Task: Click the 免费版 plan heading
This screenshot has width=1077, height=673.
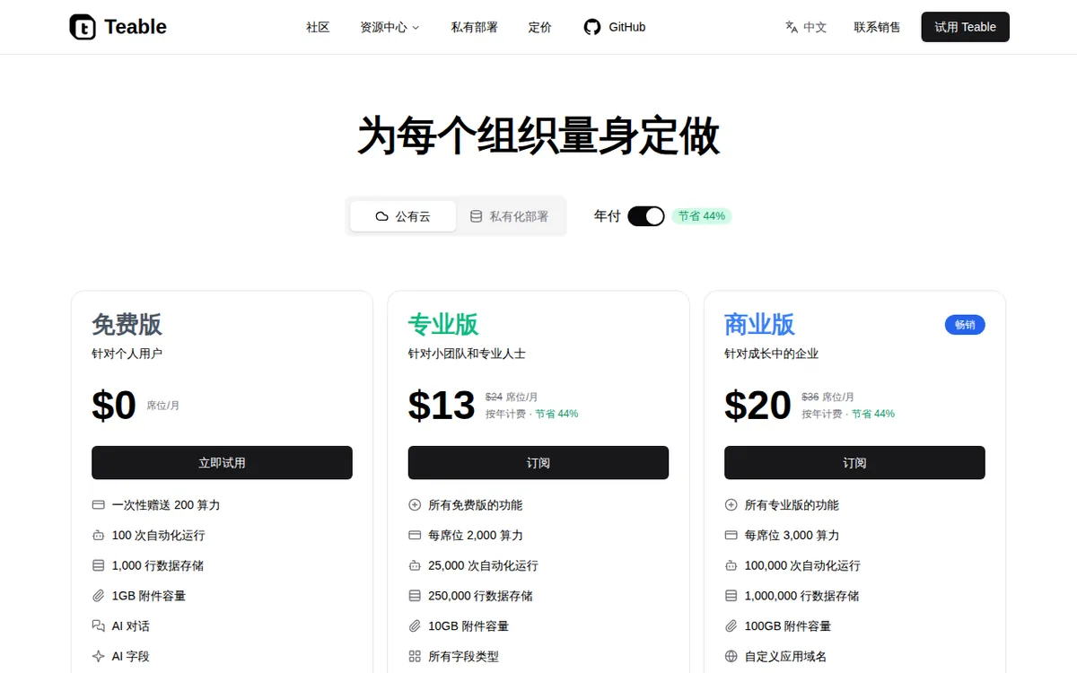Action: point(127,324)
